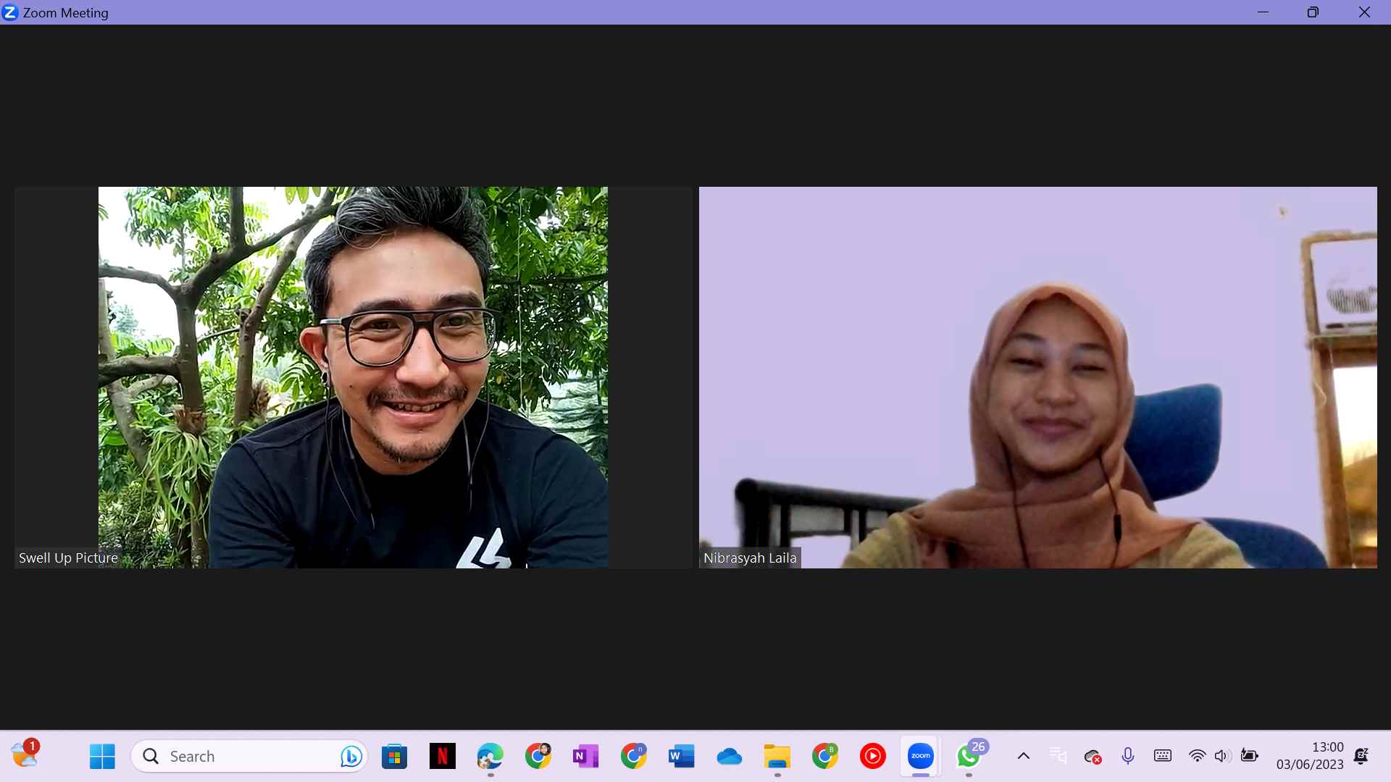The height and width of the screenshot is (782, 1391).
Task: Open the Zoom app in the taskbar
Action: click(x=920, y=756)
